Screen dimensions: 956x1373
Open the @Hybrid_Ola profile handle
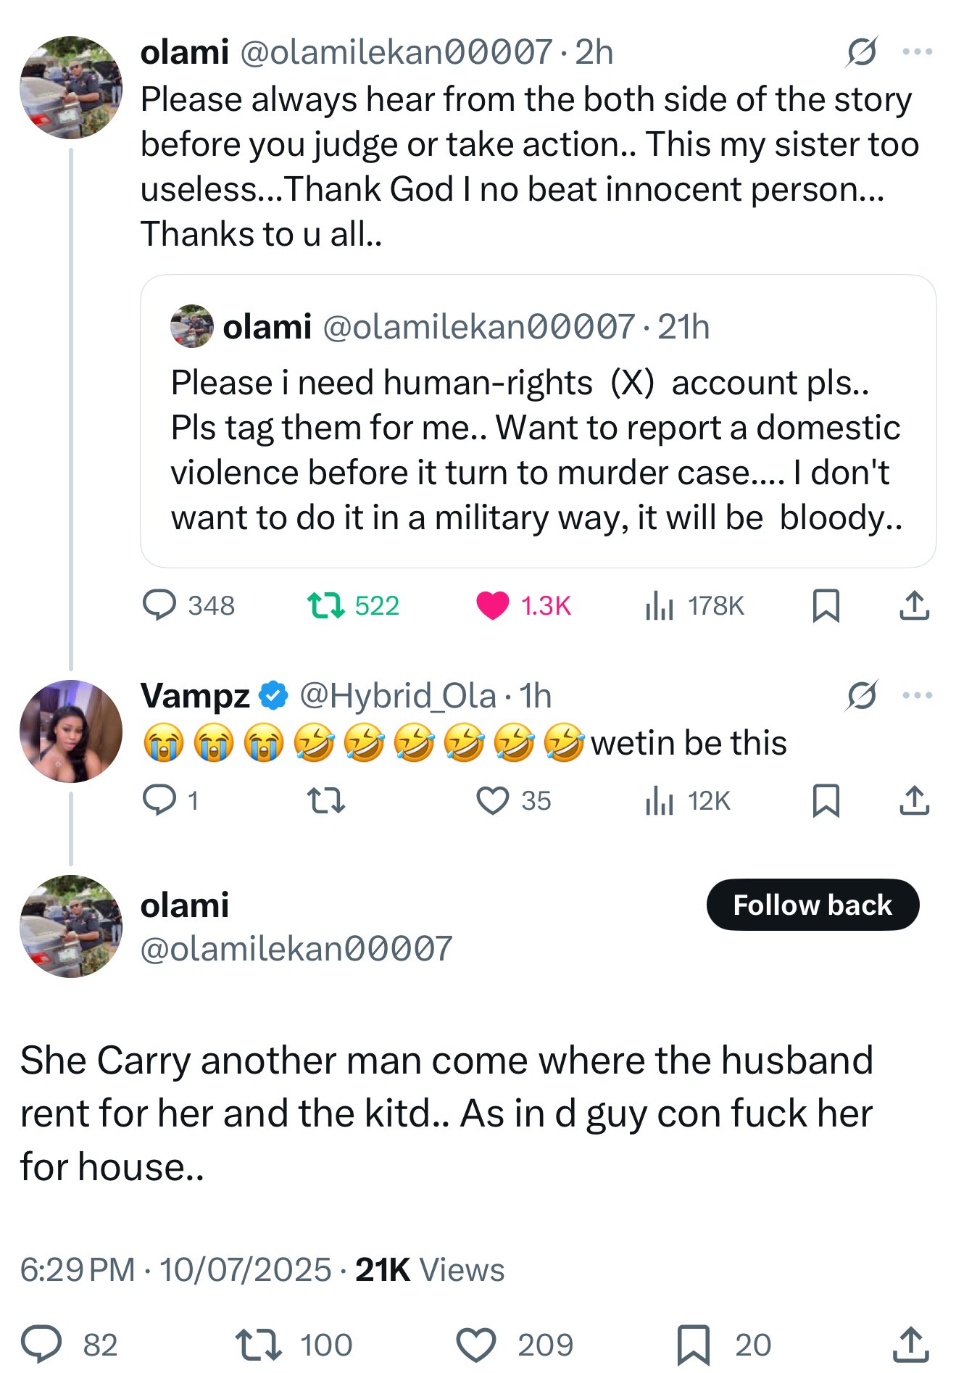point(397,696)
